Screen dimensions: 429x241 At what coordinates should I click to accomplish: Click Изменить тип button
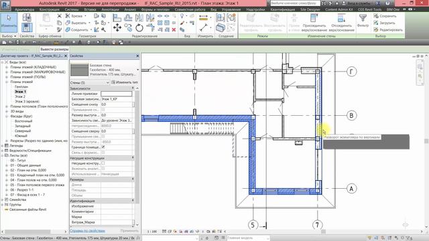(x=125, y=82)
